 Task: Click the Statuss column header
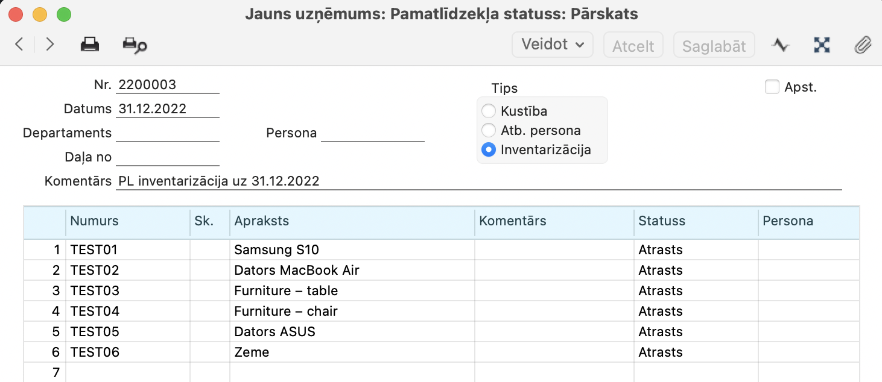[x=662, y=221]
